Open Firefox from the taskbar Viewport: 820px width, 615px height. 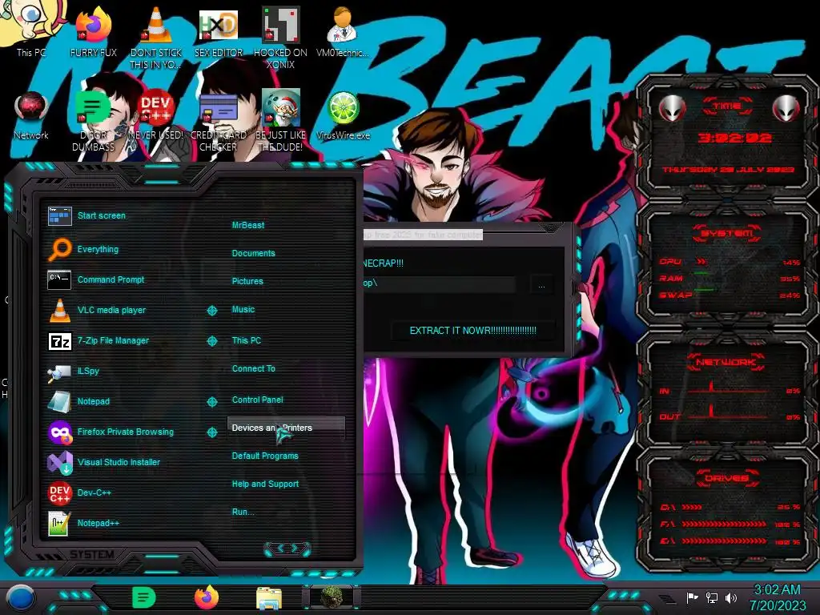pos(207,597)
